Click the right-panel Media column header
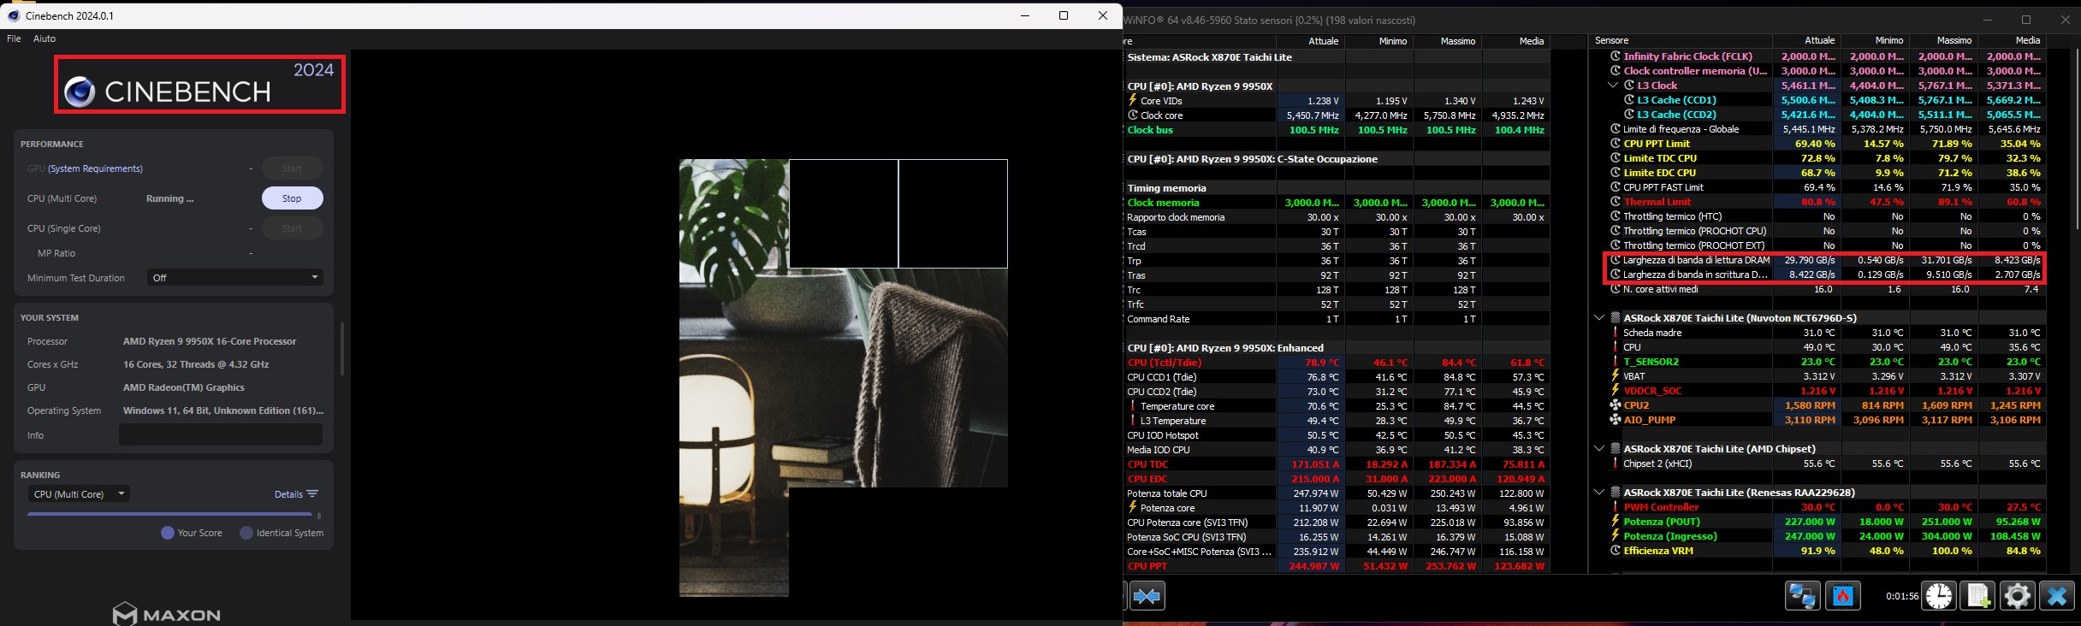 (x=2011, y=40)
